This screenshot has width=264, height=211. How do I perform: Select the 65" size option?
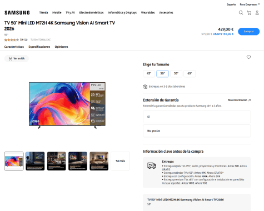(x=190, y=73)
